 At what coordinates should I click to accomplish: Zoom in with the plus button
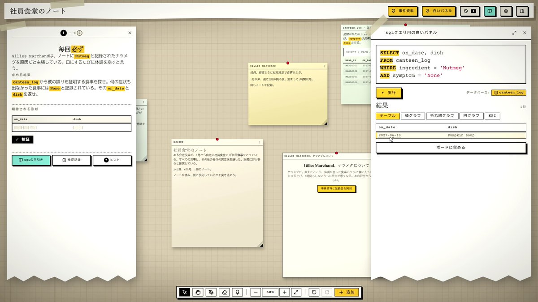pyautogui.click(x=284, y=292)
